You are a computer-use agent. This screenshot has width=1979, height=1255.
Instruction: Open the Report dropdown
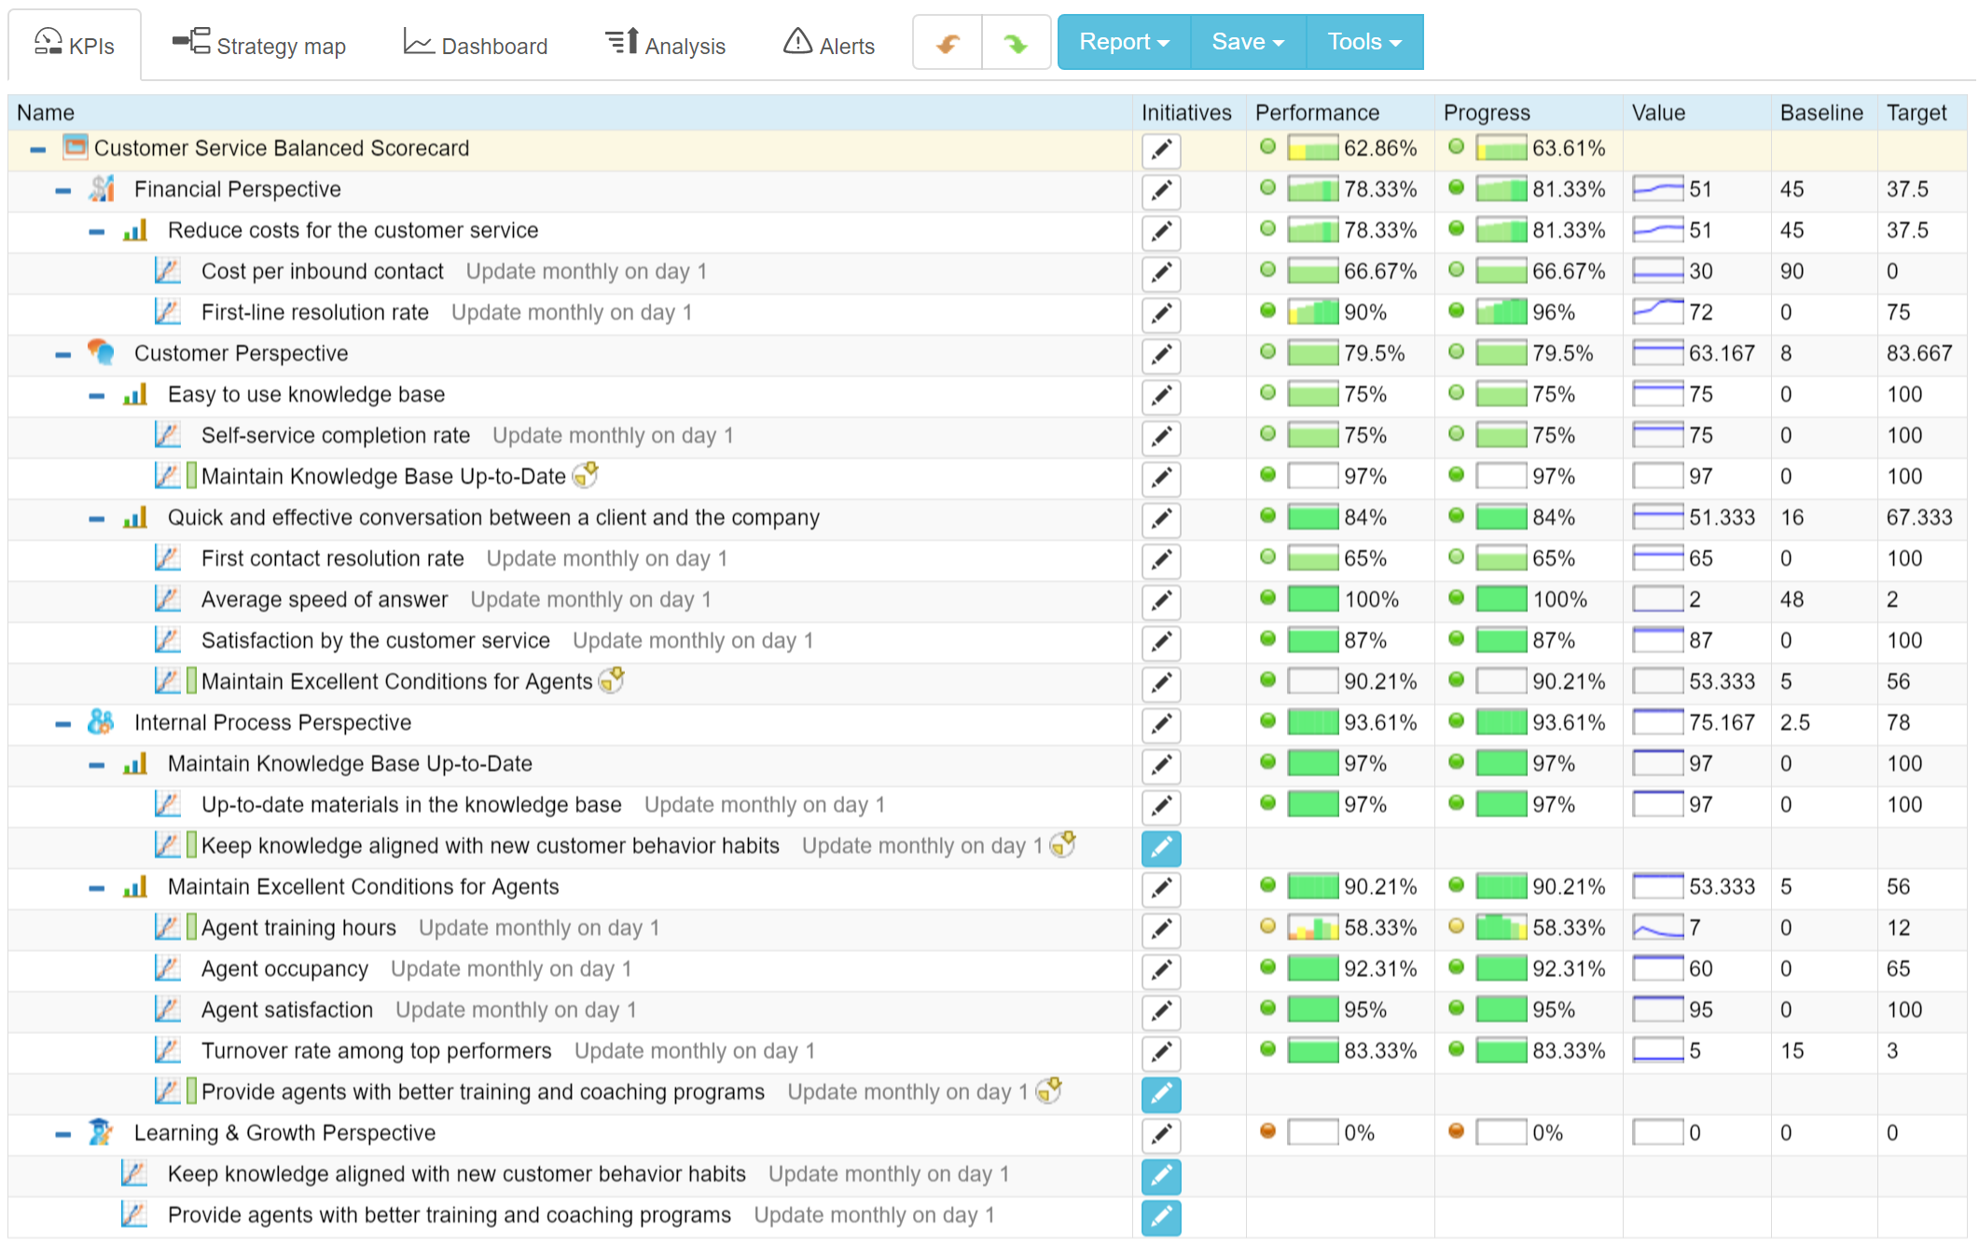pos(1123,41)
